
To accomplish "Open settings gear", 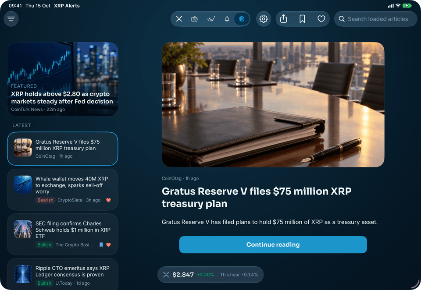I will [x=264, y=19].
